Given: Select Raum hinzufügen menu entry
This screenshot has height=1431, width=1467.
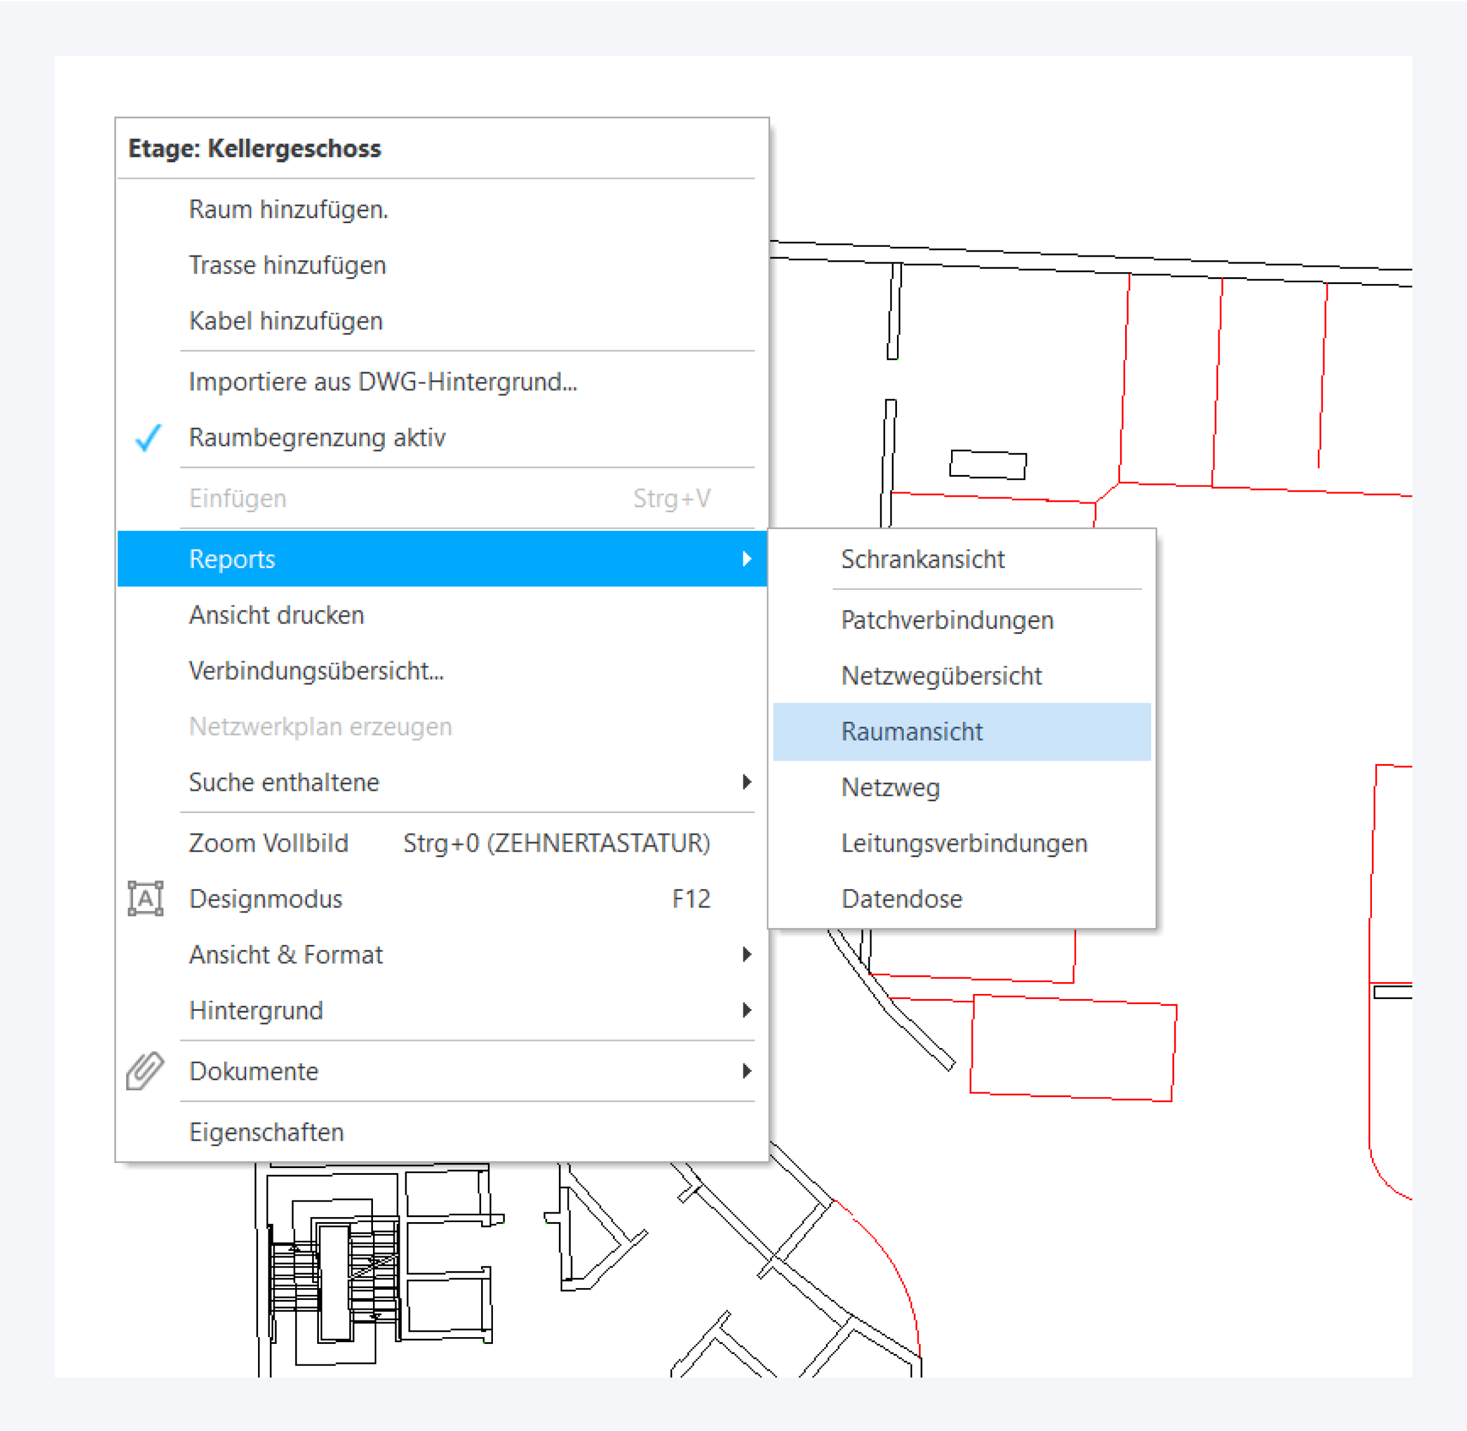Looking at the screenshot, I should [x=288, y=209].
